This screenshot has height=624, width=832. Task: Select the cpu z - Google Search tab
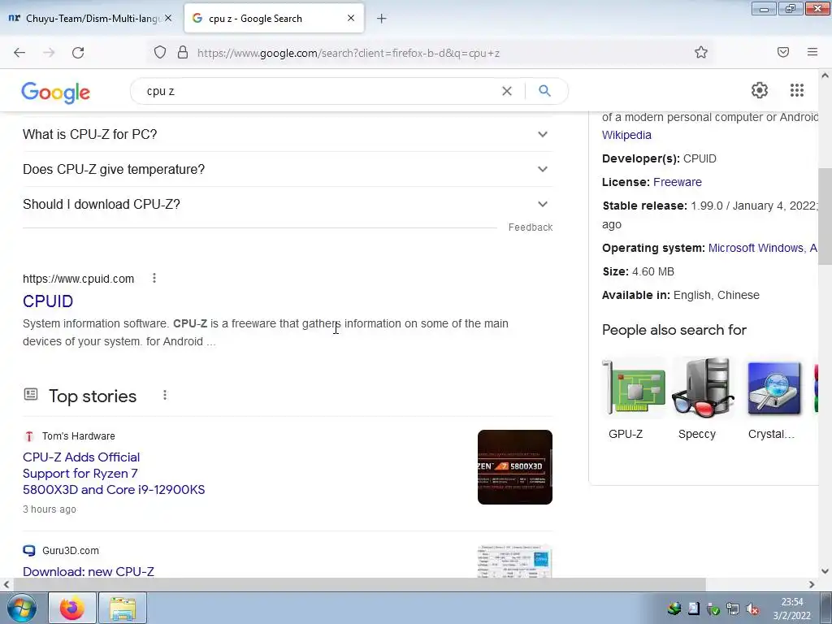click(x=274, y=19)
